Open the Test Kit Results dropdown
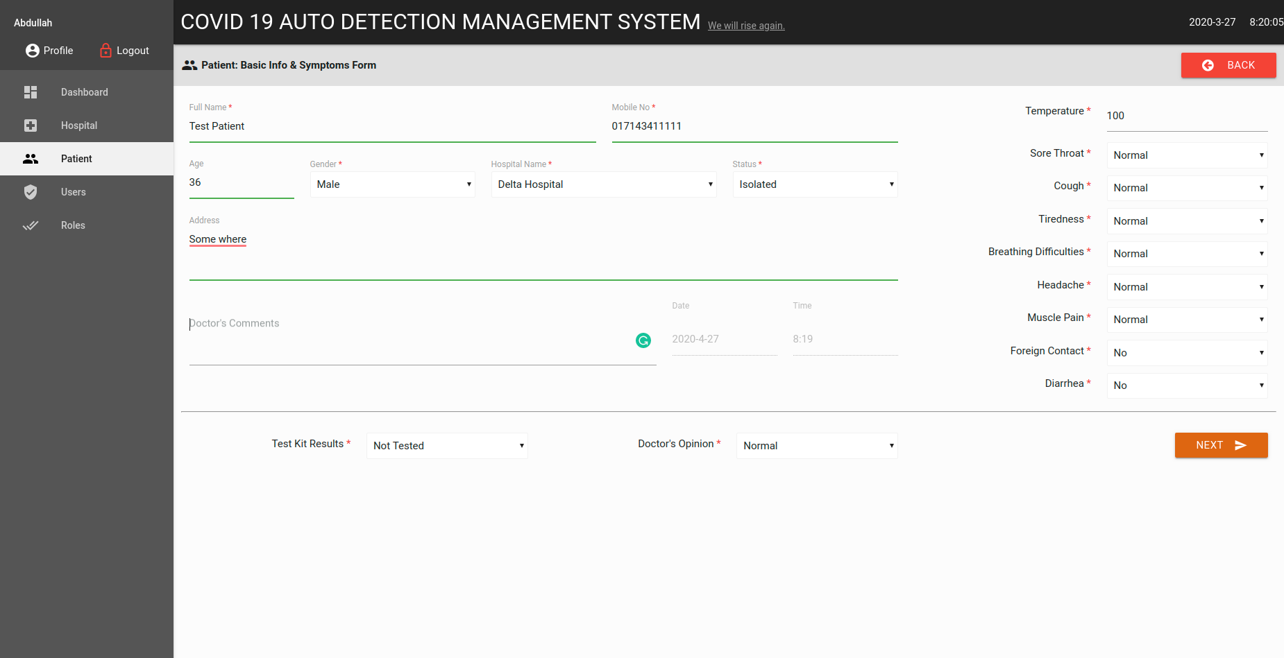The height and width of the screenshot is (658, 1284). [x=447, y=446]
